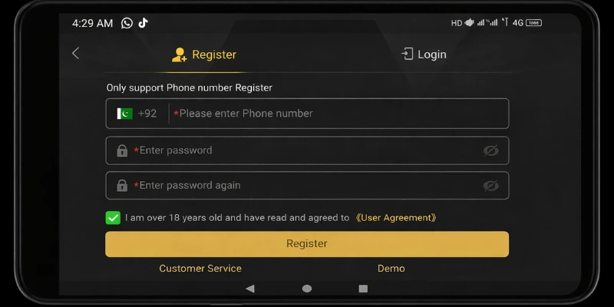Screen dimensions: 614x307
Task: Open the +92 country code selector
Action: pyautogui.click(x=137, y=114)
